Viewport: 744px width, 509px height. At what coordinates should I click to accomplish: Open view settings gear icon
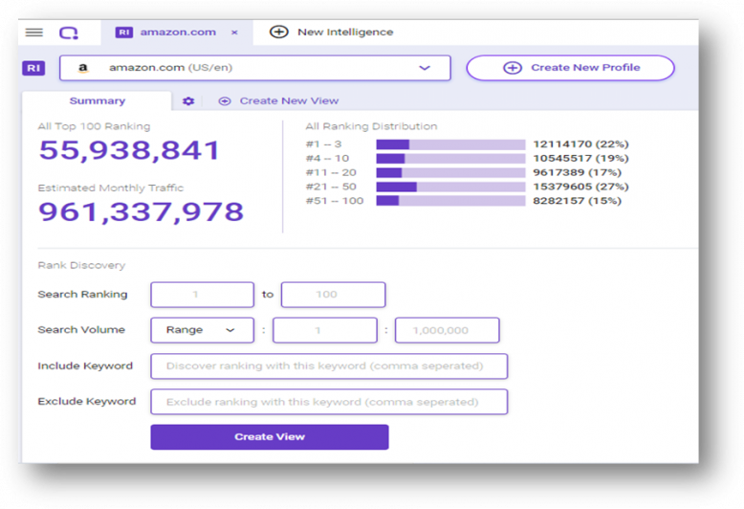tap(188, 101)
